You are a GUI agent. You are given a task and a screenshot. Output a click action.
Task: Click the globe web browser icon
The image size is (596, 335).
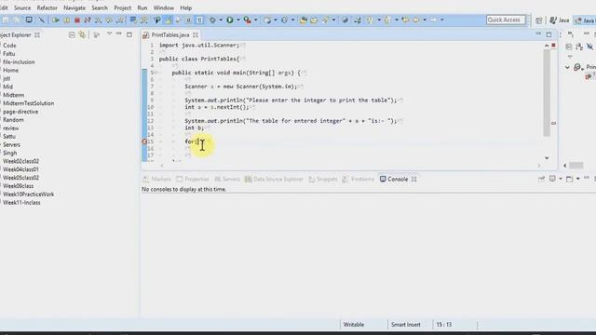[x=345, y=20]
